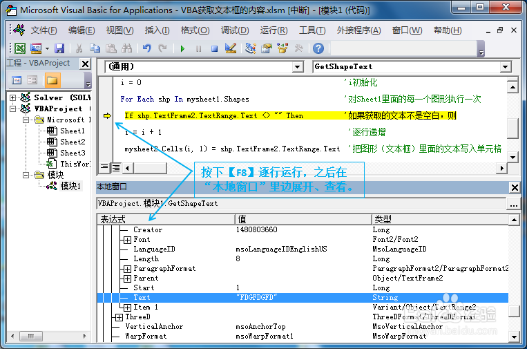Click the call stack ellipsis button
The height and width of the screenshot is (349, 527).
(x=514, y=203)
